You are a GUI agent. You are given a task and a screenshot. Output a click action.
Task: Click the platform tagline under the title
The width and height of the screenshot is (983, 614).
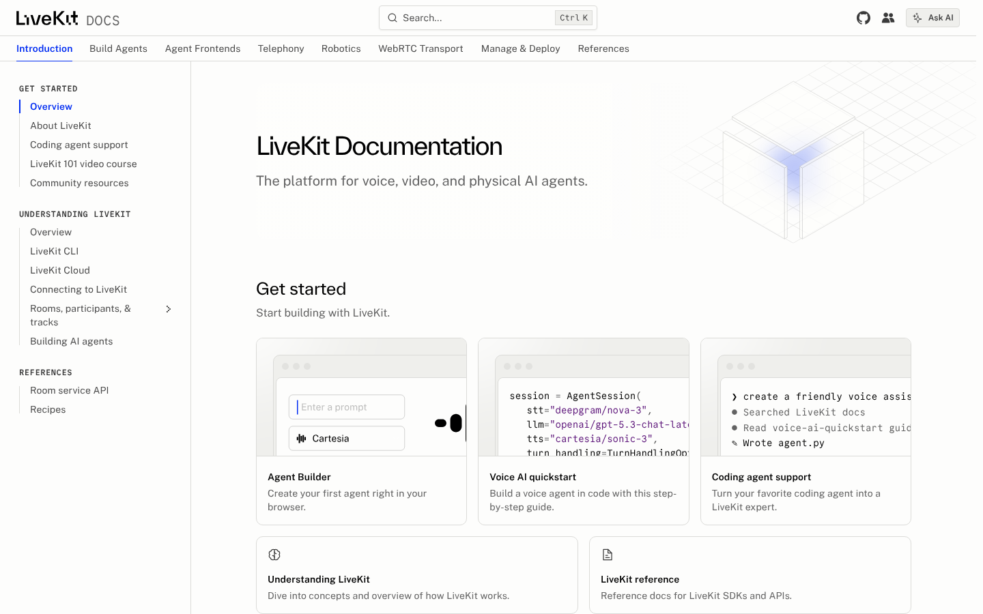[422, 181]
